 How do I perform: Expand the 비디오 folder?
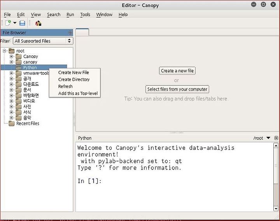point(11,101)
